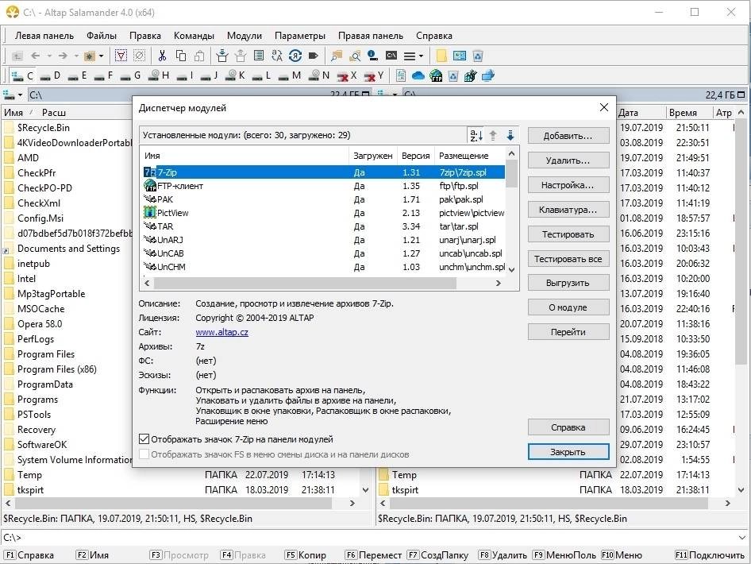The height and width of the screenshot is (564, 751).
Task: Click the Forward arrow in toolbar
Action: tap(63, 56)
